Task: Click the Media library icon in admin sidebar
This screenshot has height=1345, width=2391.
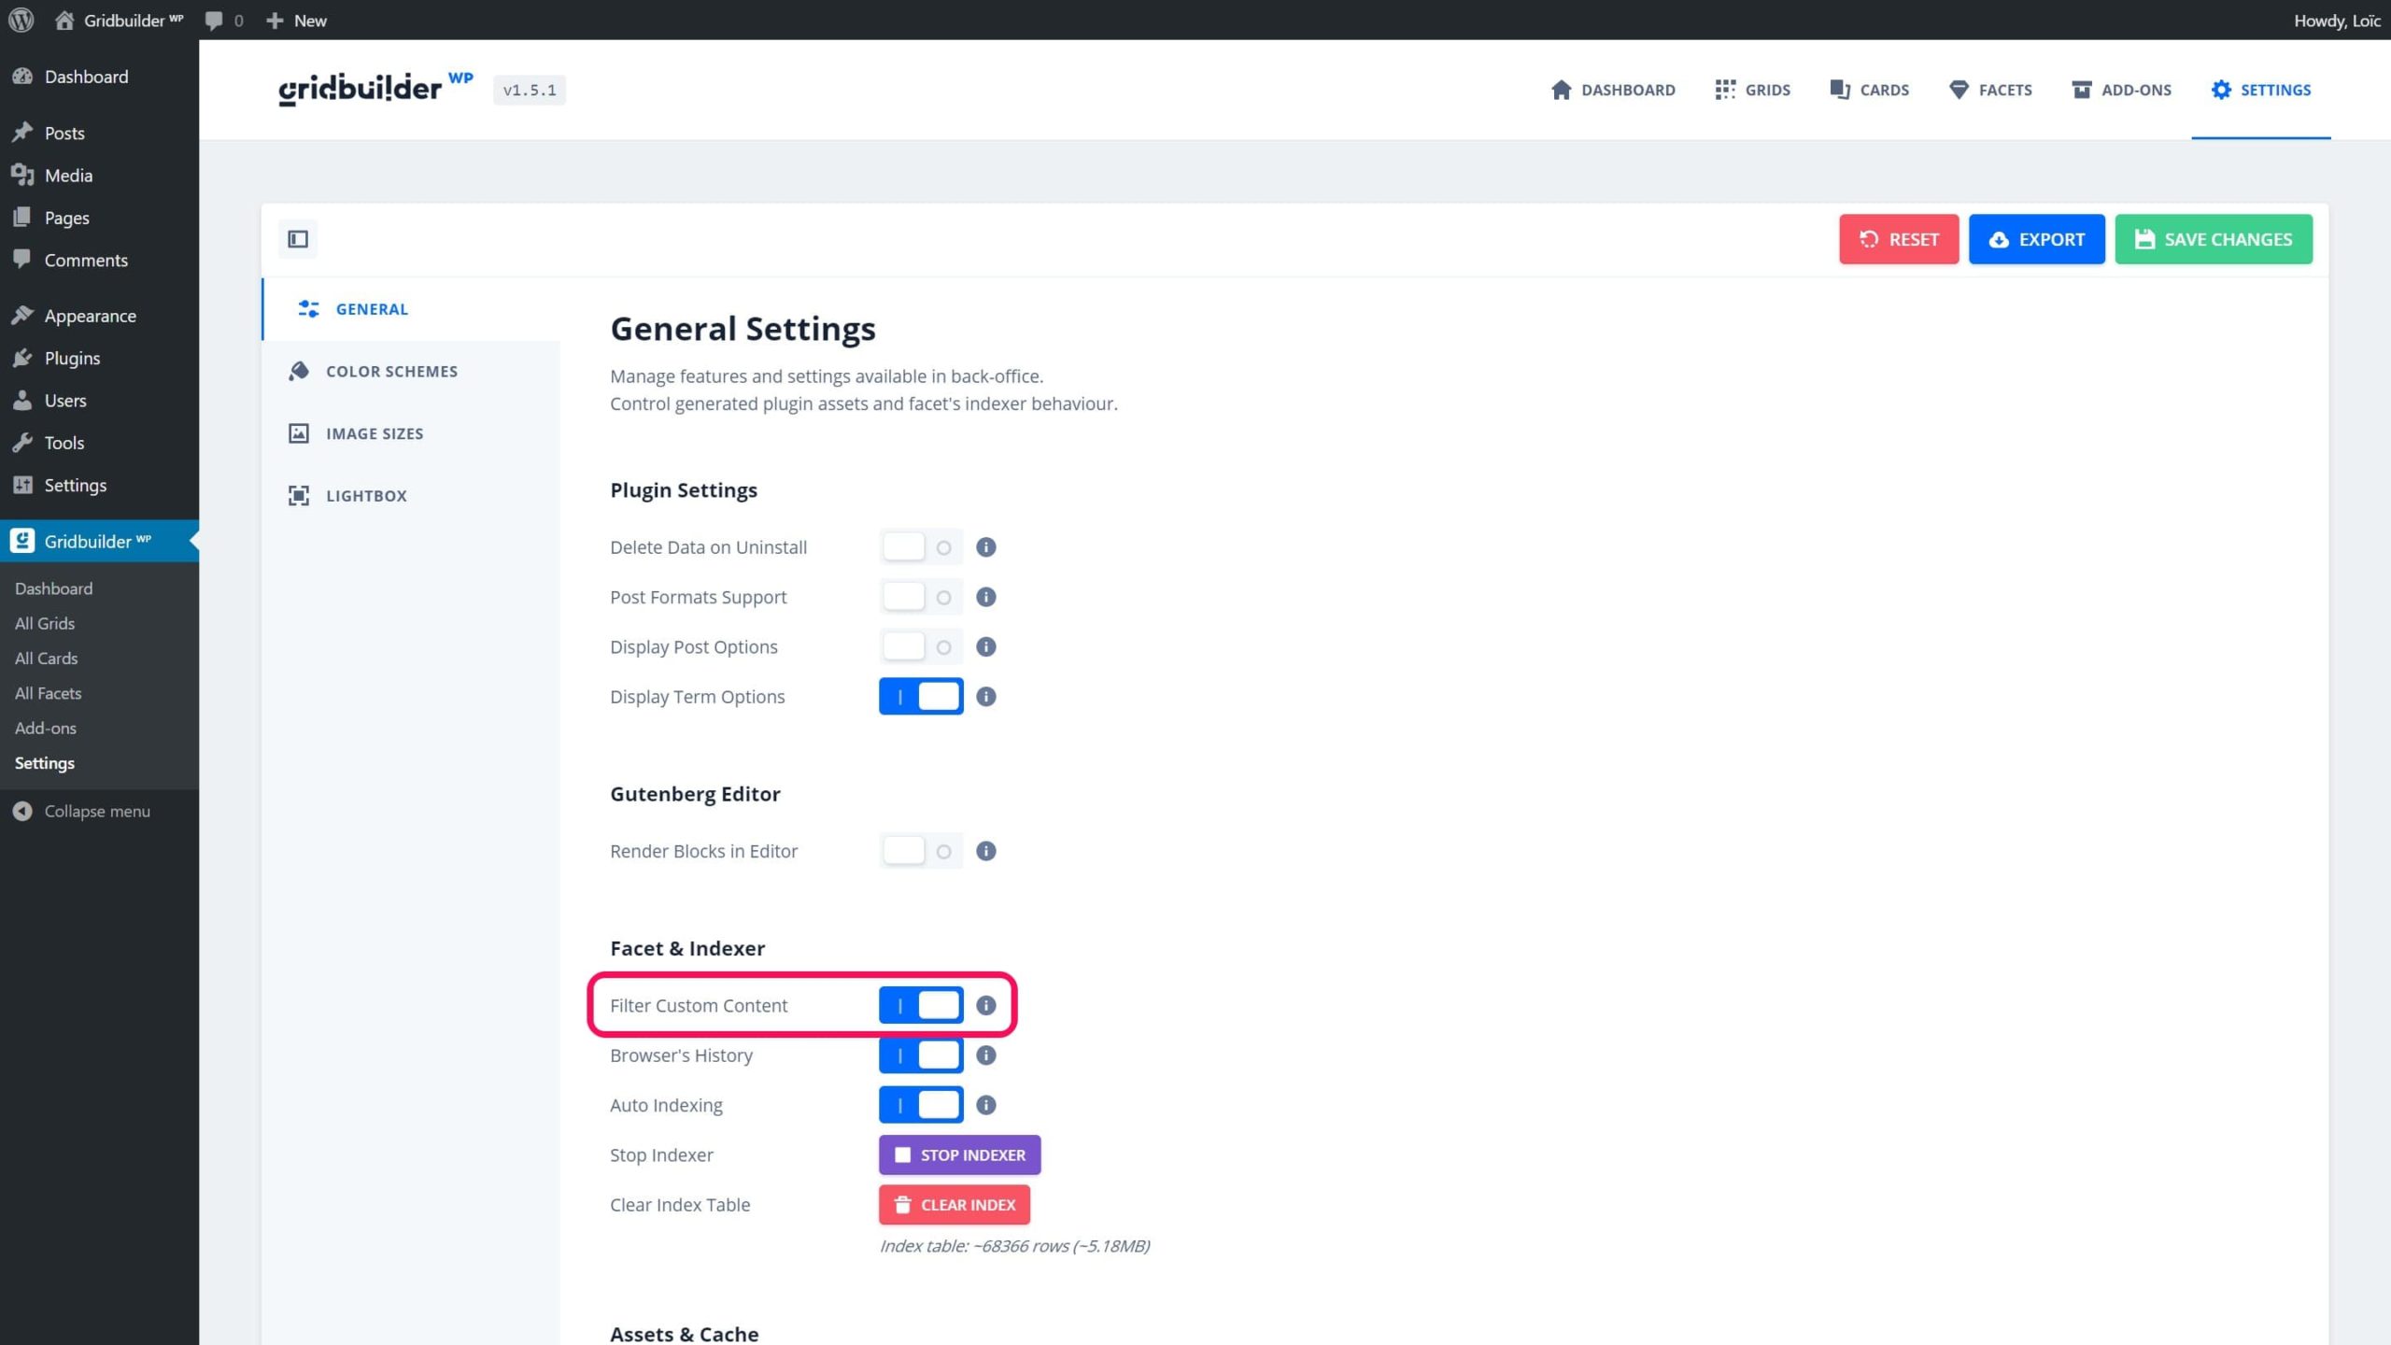Action: tap(24, 175)
